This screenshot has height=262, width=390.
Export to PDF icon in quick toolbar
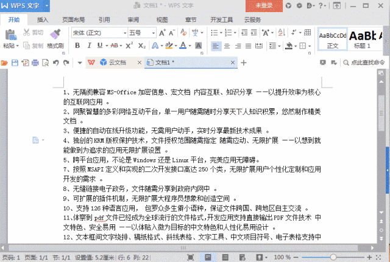(25, 63)
